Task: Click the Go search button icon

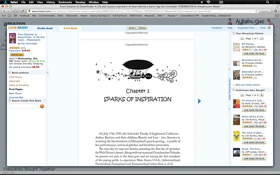Action: coord(42,106)
